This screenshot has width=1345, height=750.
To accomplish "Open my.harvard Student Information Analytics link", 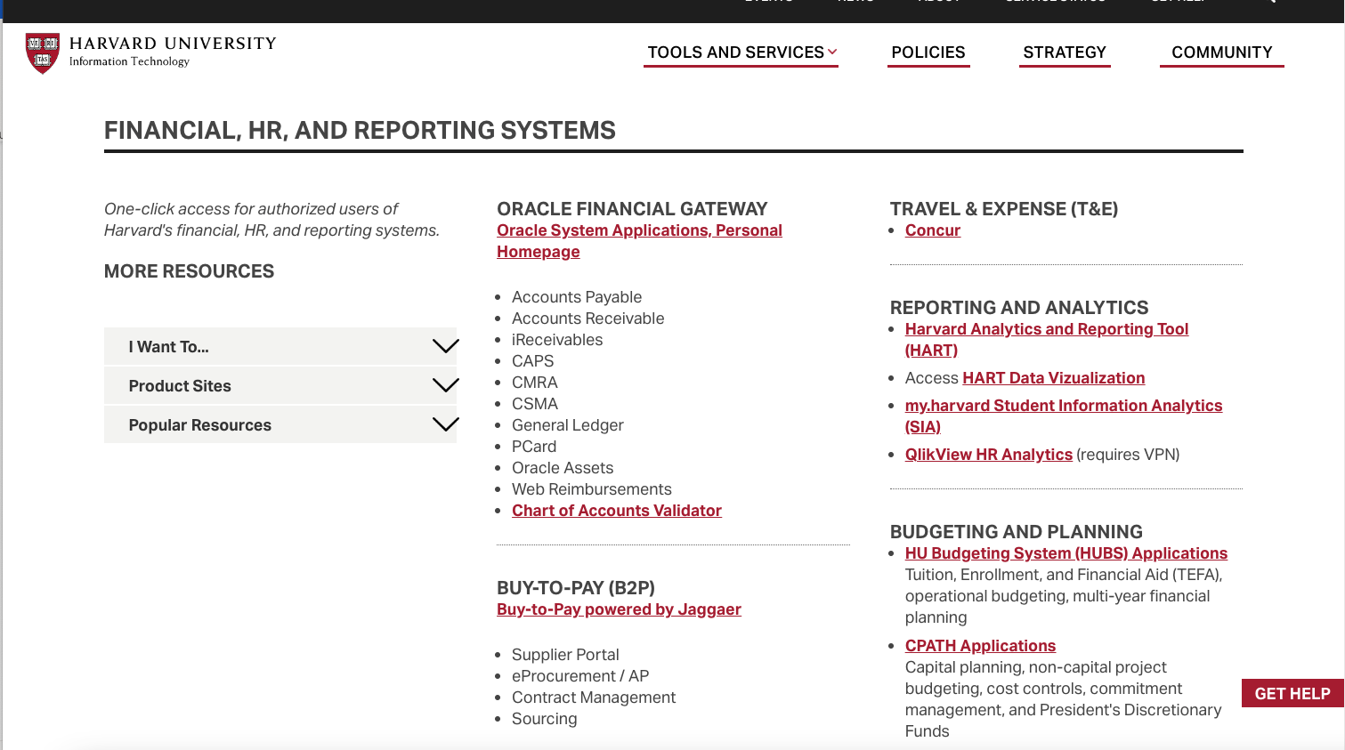I will tap(1064, 415).
